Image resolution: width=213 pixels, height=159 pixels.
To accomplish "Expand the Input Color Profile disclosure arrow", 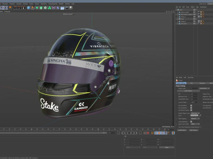I will (x=177, y=124).
